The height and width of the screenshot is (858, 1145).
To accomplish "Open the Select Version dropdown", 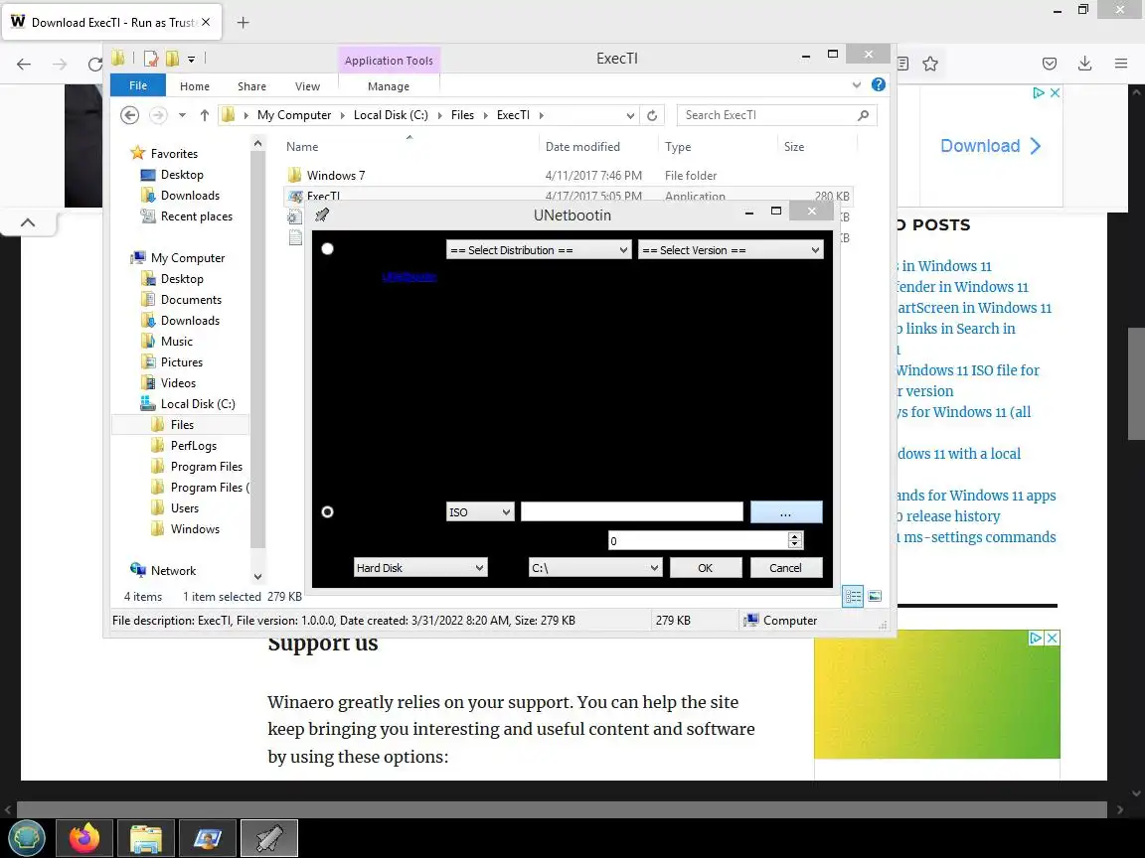I will tap(731, 249).
